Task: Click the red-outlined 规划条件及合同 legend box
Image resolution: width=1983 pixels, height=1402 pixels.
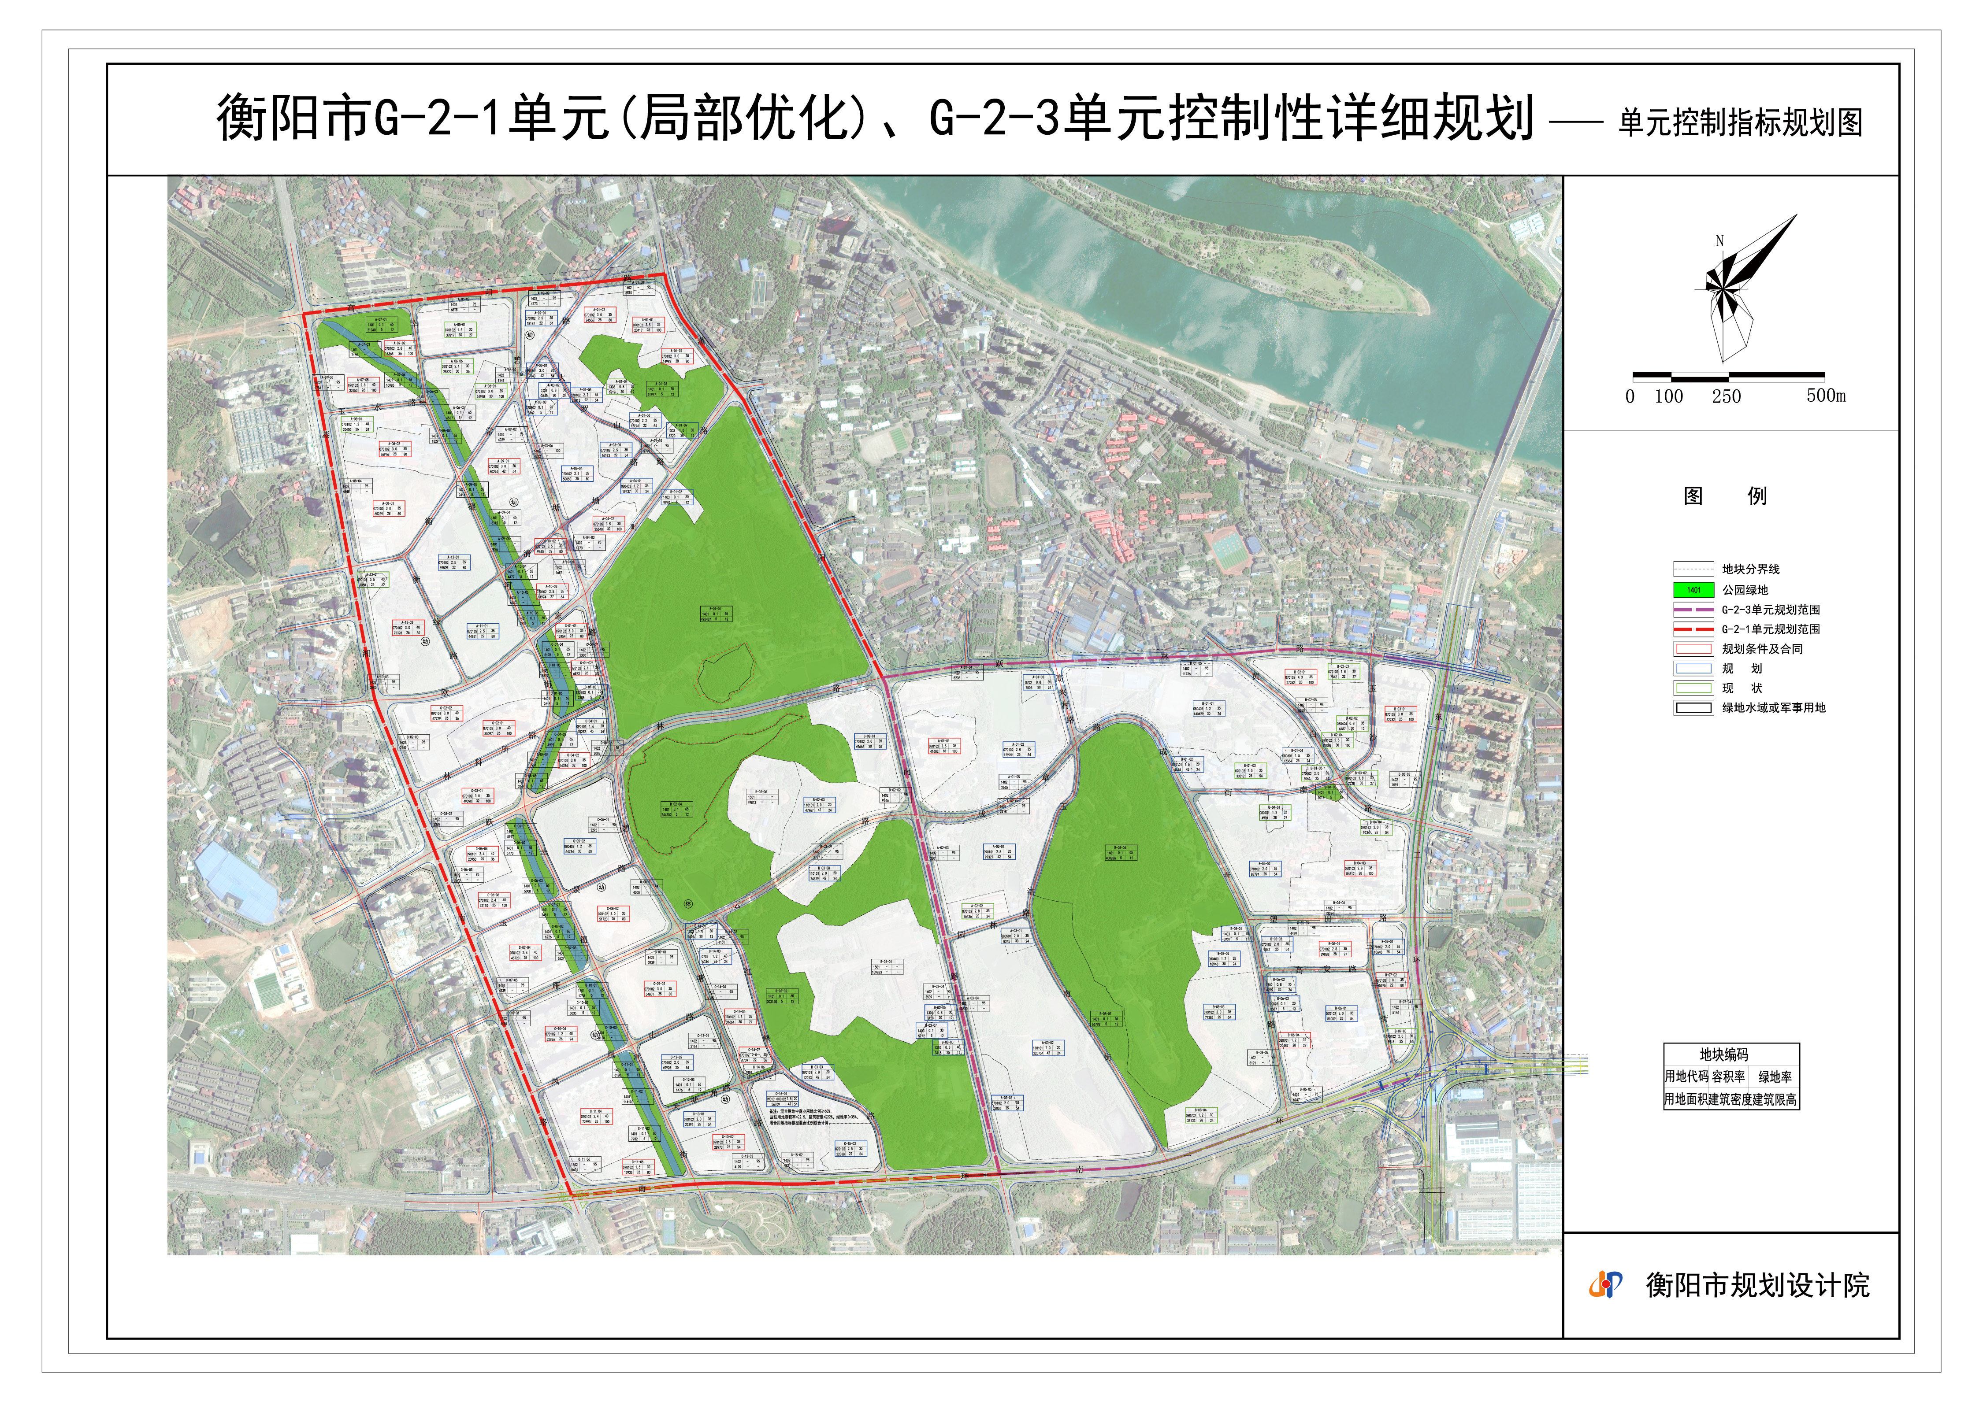Action: click(1693, 649)
